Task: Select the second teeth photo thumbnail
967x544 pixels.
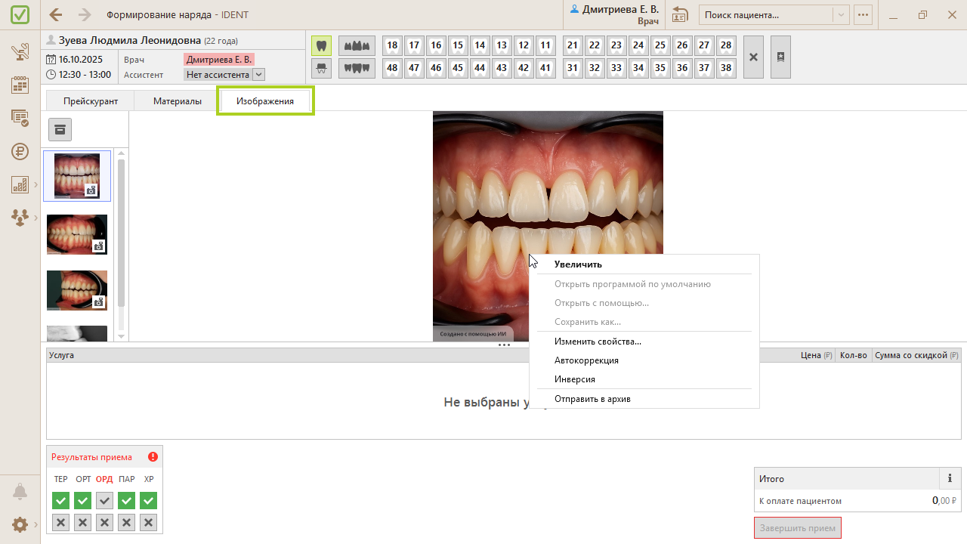Action: (x=77, y=234)
